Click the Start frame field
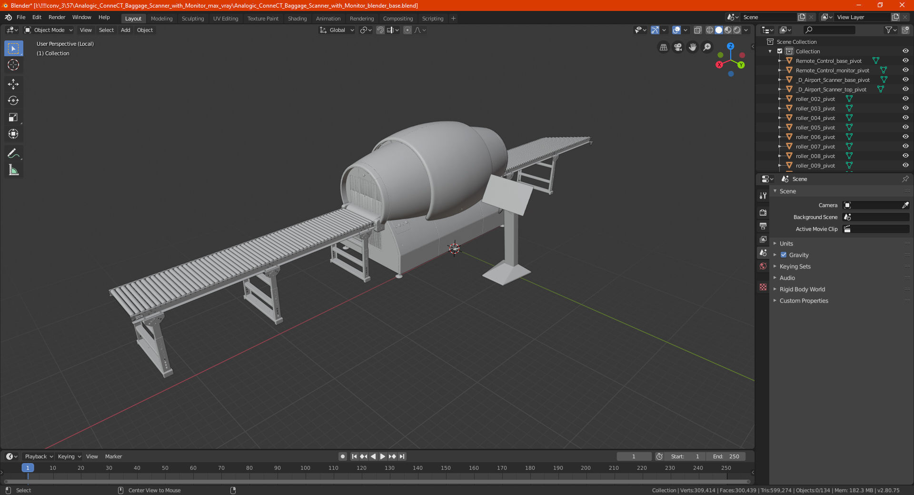This screenshot has width=914, height=495. point(685,456)
